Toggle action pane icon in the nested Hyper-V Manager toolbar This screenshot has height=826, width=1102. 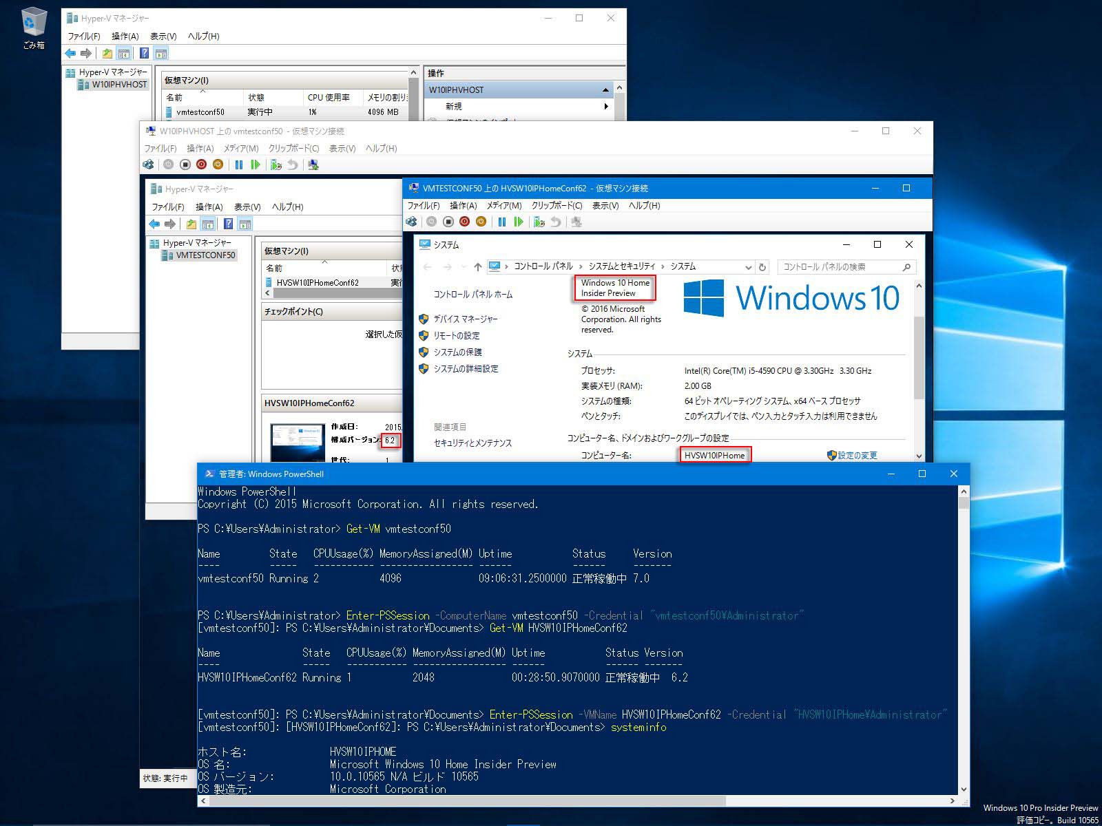coord(245,224)
